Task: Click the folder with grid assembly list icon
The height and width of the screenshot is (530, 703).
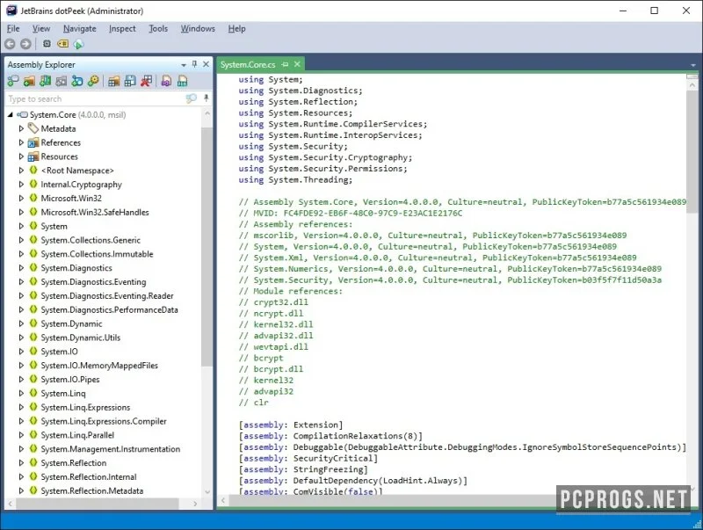Action: click(114, 81)
